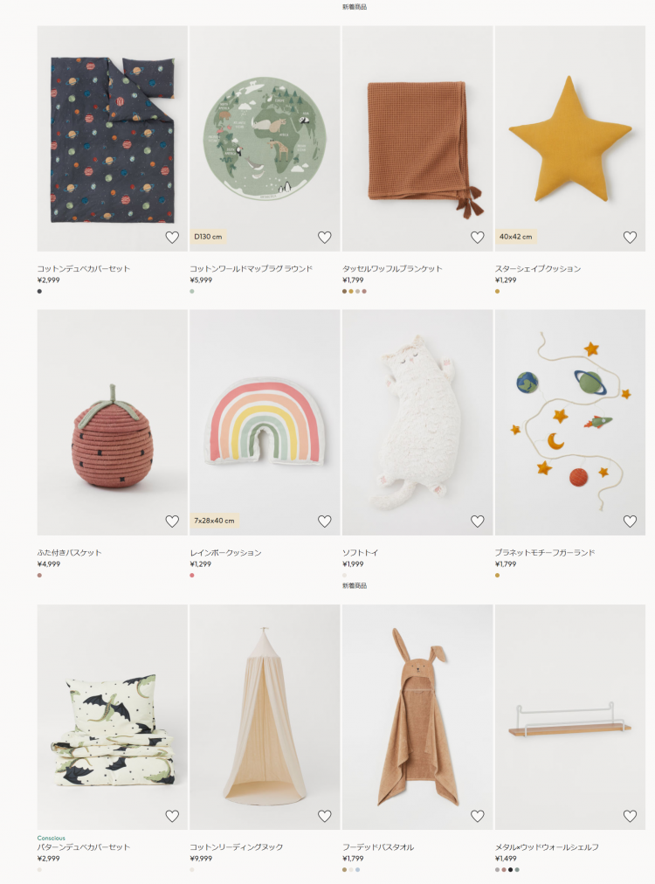
Task: Select first color swatch under tassel waffle blanket
Action: (x=344, y=292)
